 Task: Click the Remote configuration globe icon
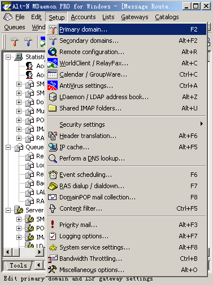coord(53,52)
